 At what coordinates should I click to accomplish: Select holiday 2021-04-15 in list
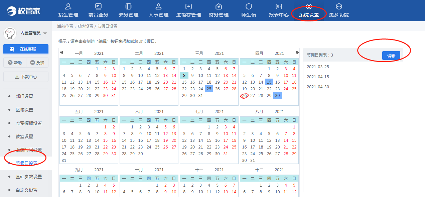click(318, 77)
